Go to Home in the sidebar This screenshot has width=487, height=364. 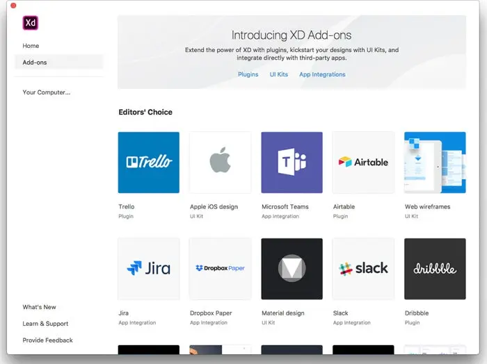coord(31,46)
